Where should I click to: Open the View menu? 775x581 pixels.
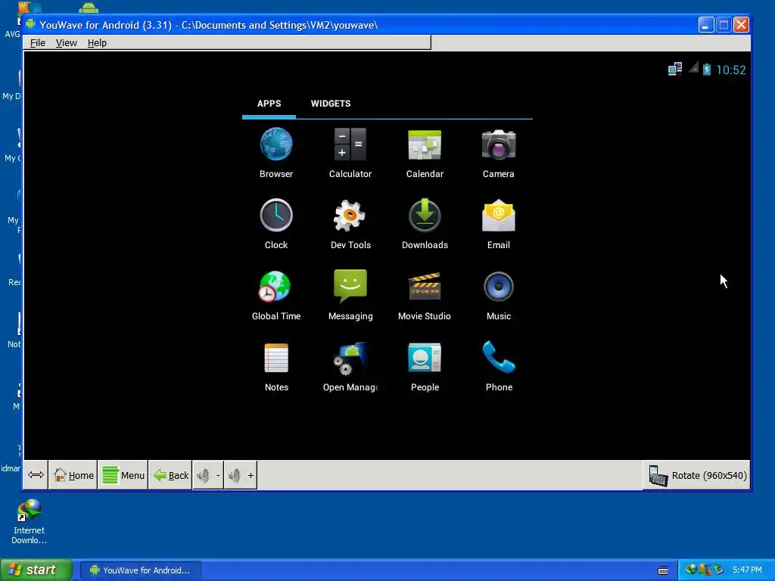pyautogui.click(x=67, y=43)
